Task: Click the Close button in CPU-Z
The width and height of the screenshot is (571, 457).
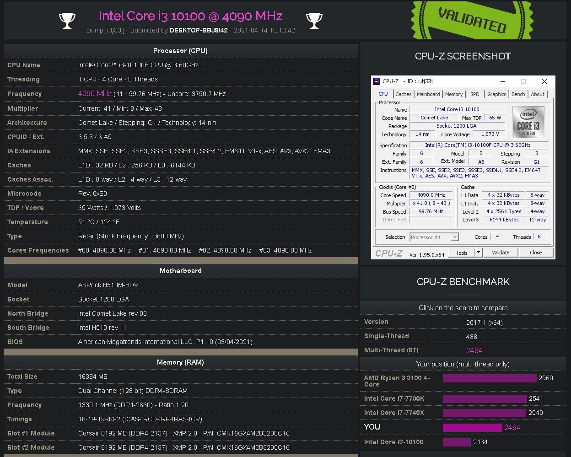Action: tap(536, 253)
